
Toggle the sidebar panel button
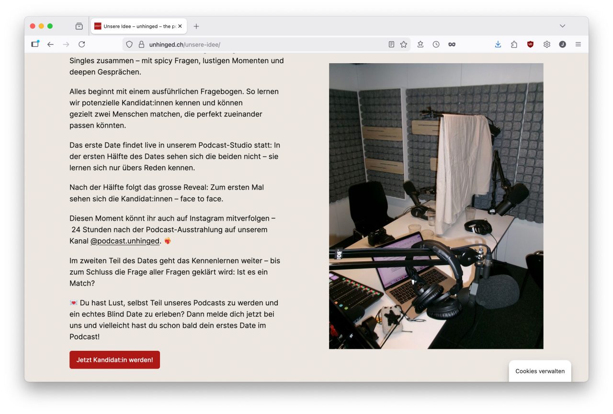[35, 45]
